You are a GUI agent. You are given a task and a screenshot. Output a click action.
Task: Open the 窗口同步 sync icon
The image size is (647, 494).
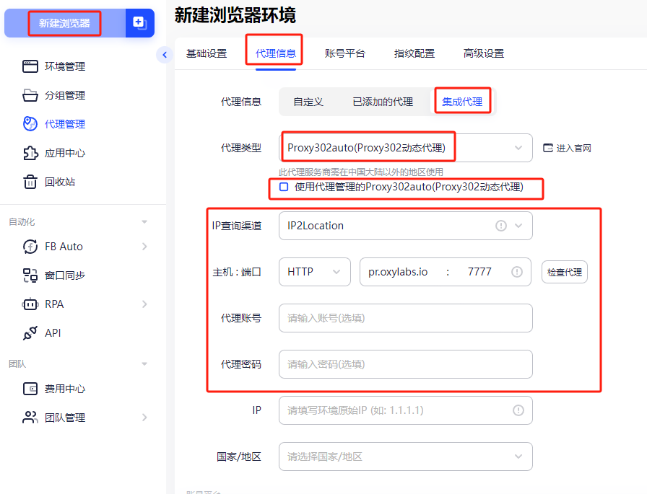click(x=30, y=275)
